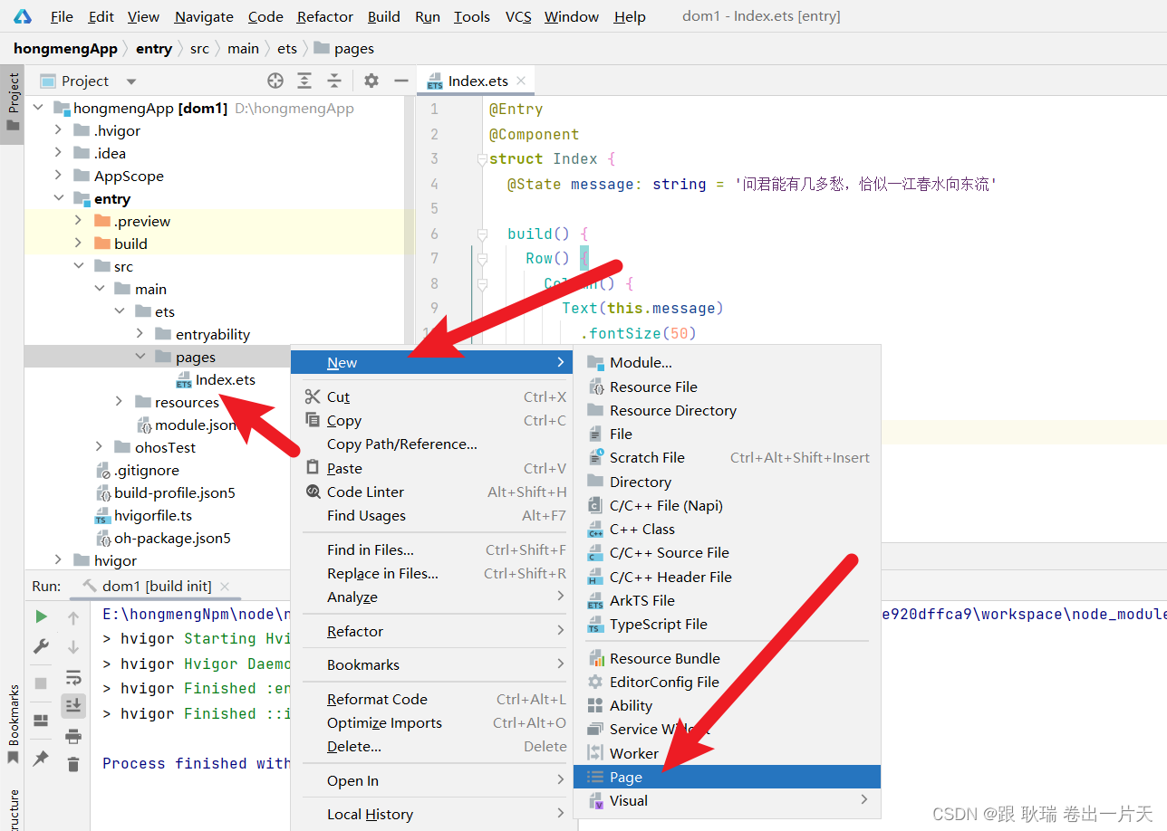This screenshot has height=831, width=1167.
Task: Open the Refactor menu in menu bar
Action: 325,16
